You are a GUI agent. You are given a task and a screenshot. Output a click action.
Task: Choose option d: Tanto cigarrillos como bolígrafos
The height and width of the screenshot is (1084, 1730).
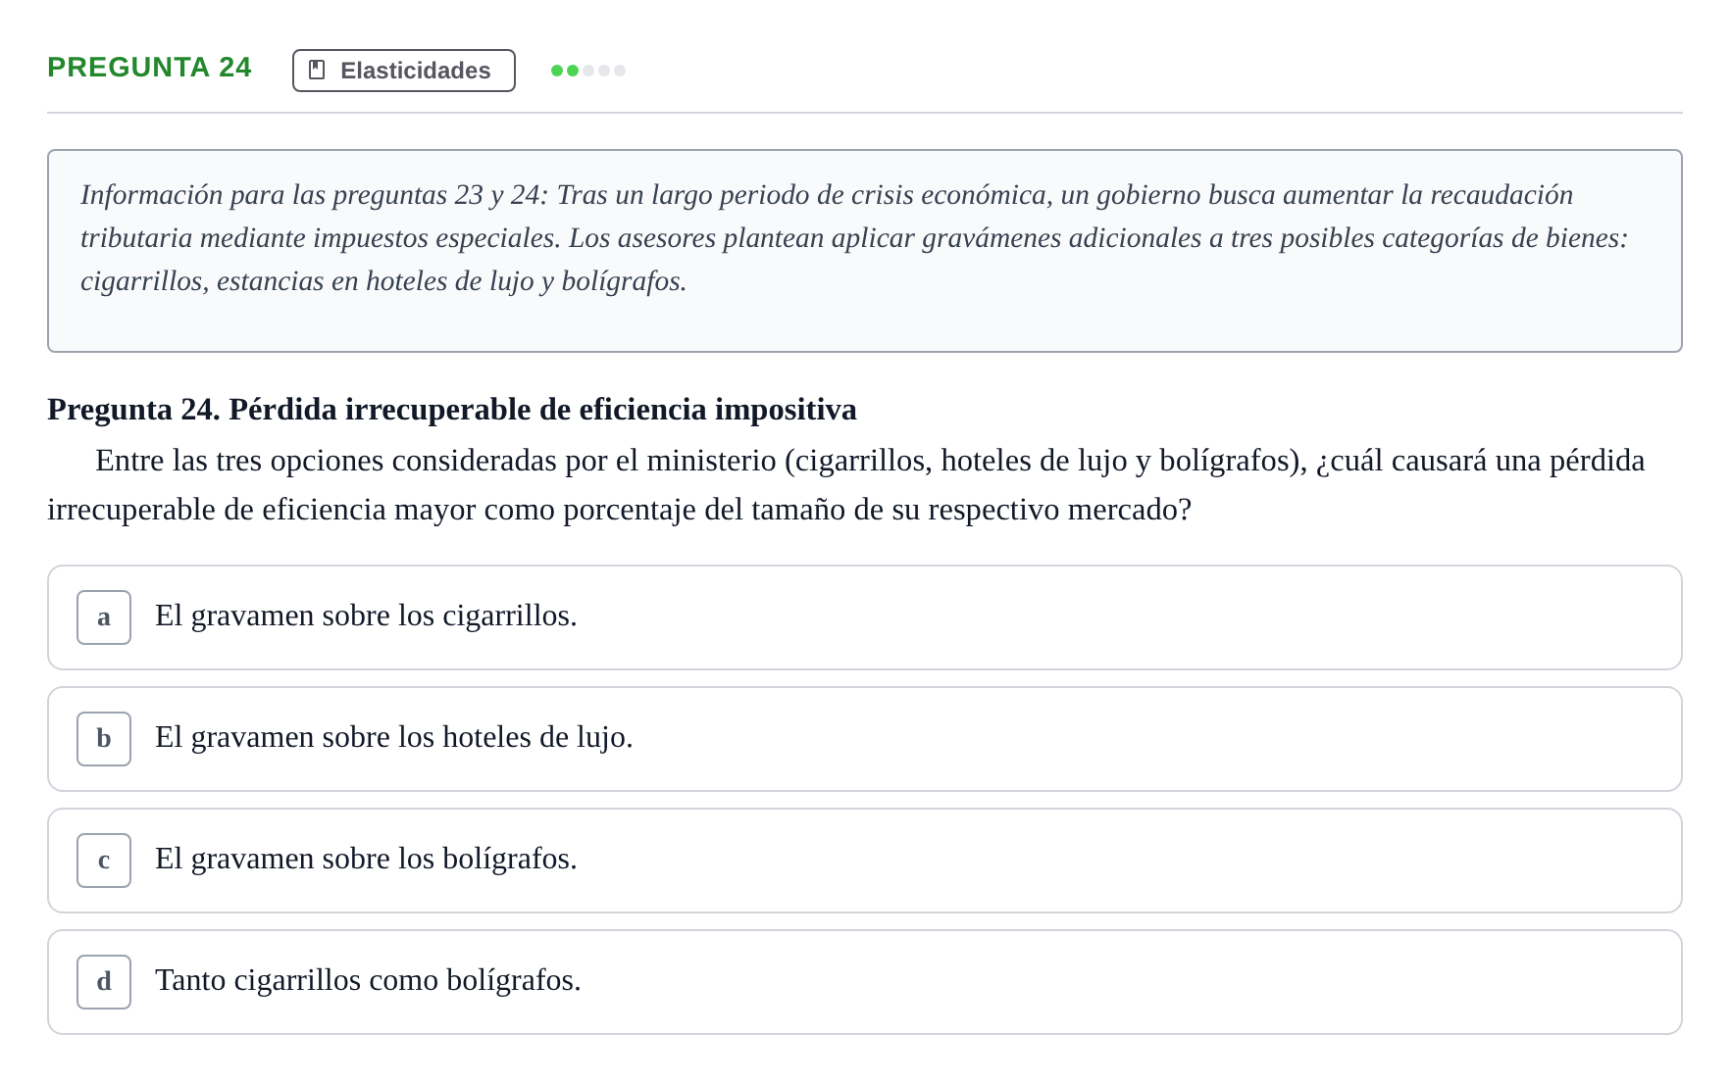[865, 982]
